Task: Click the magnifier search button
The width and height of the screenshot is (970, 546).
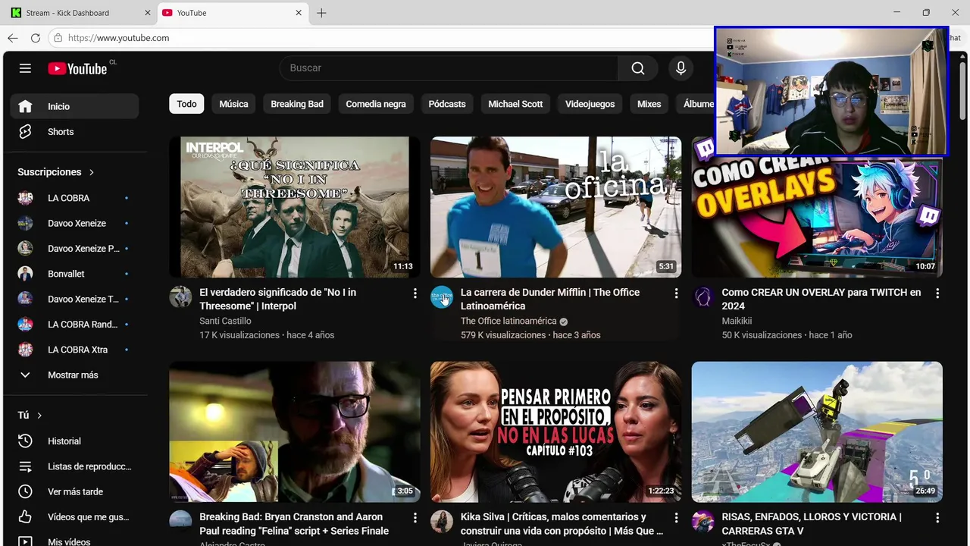Action: [x=638, y=68]
